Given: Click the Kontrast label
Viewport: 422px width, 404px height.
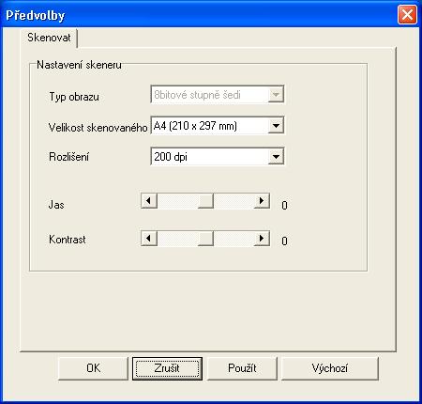Looking at the screenshot, I should click(x=68, y=240).
